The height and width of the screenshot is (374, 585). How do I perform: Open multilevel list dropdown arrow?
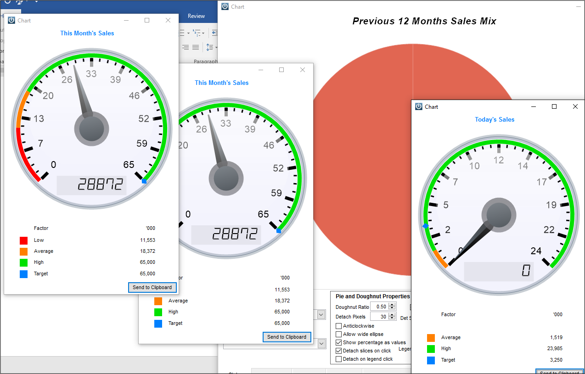(x=203, y=33)
